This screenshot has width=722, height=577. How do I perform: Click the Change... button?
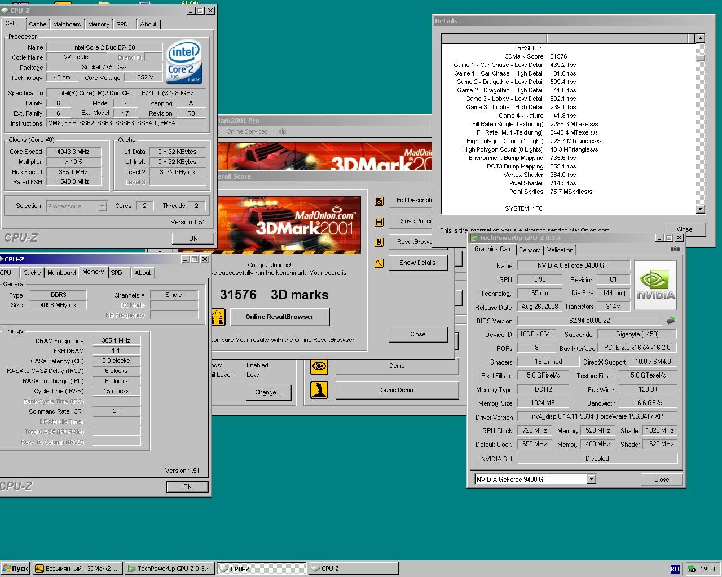(x=268, y=392)
